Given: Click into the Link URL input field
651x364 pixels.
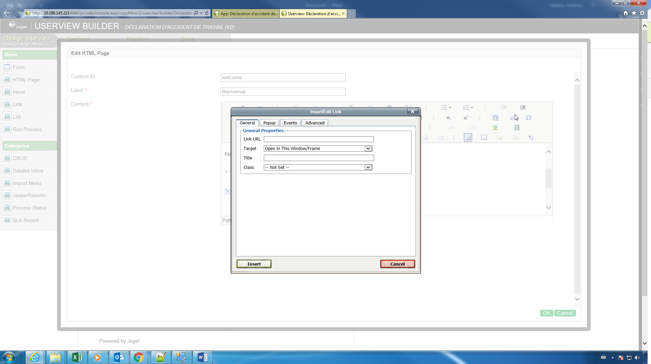Looking at the screenshot, I should click(318, 139).
